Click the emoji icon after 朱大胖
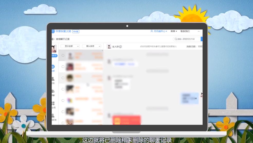Image resolution: width=253 pixels, height=143 pixels. tap(121, 47)
